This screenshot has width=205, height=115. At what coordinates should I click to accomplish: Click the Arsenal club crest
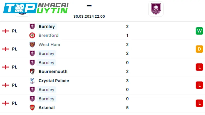click(x=32, y=108)
